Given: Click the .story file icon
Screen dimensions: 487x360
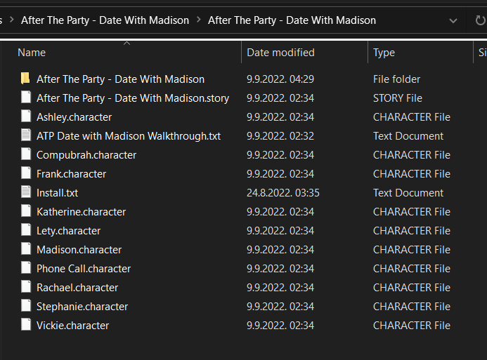Looking at the screenshot, I should [26, 98].
